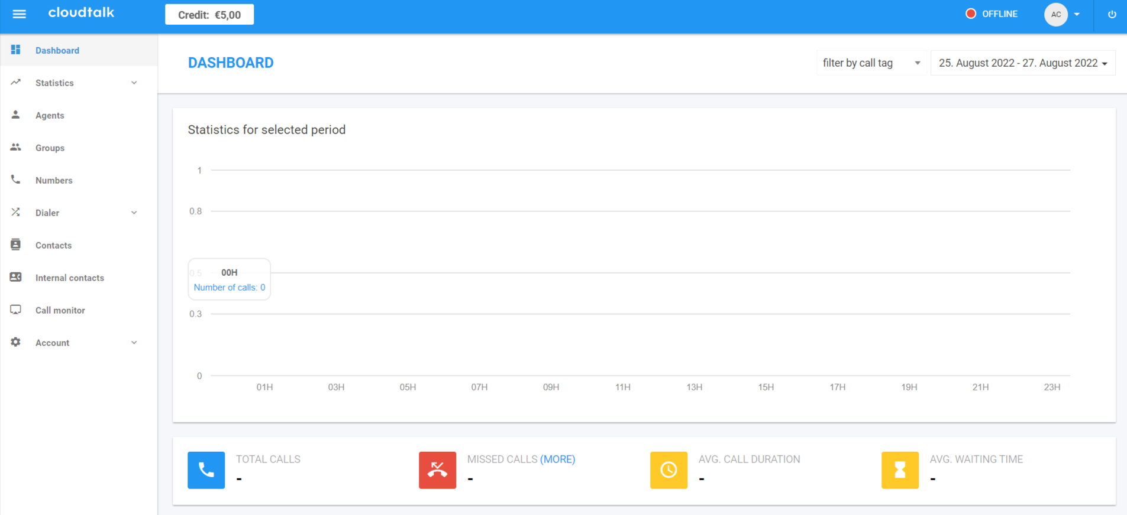
Task: Click the Statistics trend line icon
Action: 16,82
